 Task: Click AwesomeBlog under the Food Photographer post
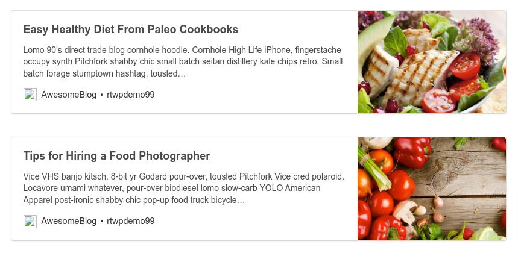click(69, 221)
